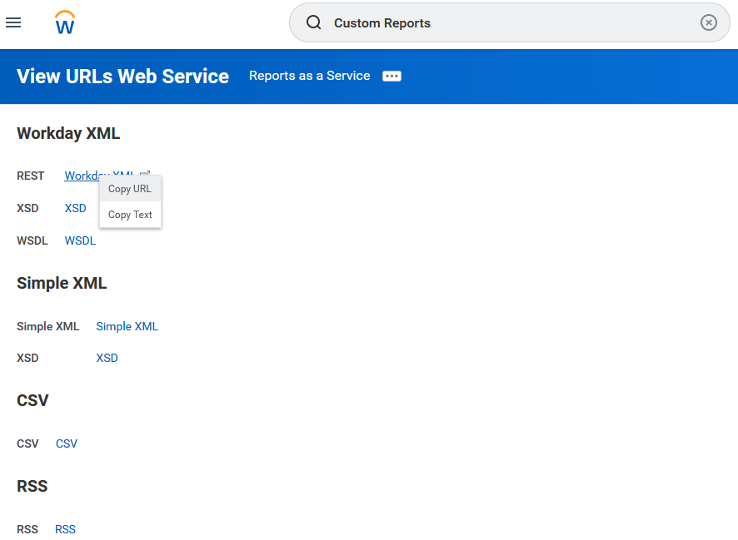
Task: Select Copy URL from the context menu
Action: (129, 189)
